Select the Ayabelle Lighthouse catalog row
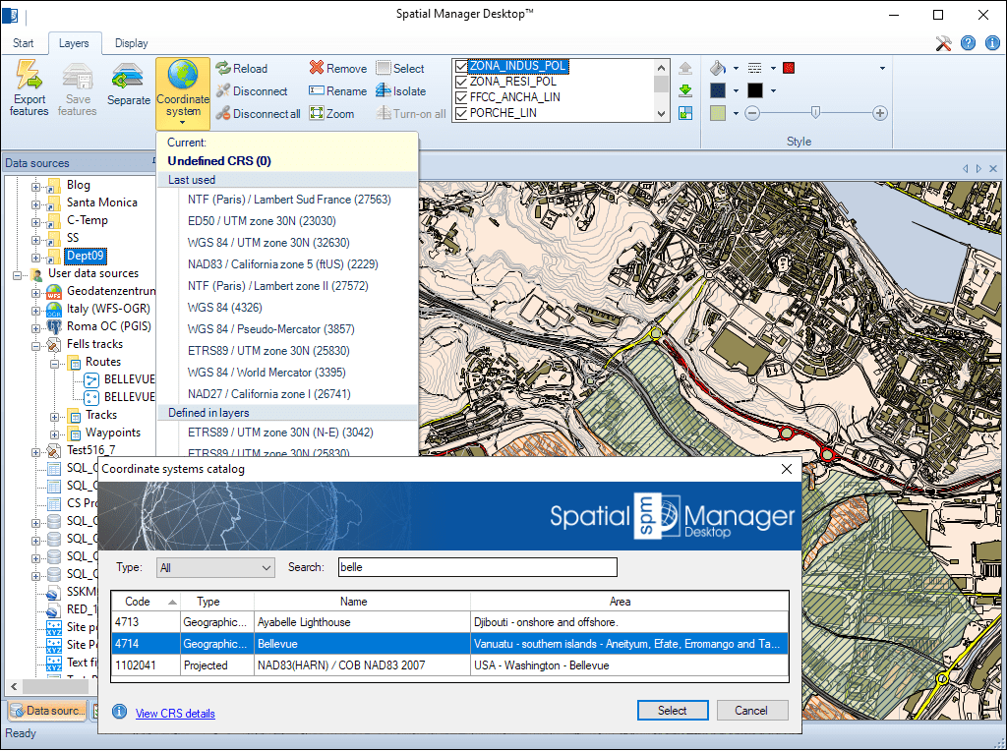The height and width of the screenshot is (751, 1007). point(450,622)
